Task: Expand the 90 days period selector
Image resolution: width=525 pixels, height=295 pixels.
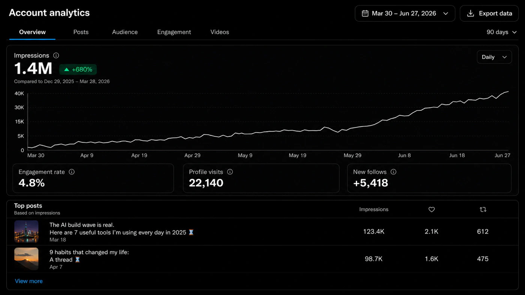Action: pyautogui.click(x=502, y=32)
